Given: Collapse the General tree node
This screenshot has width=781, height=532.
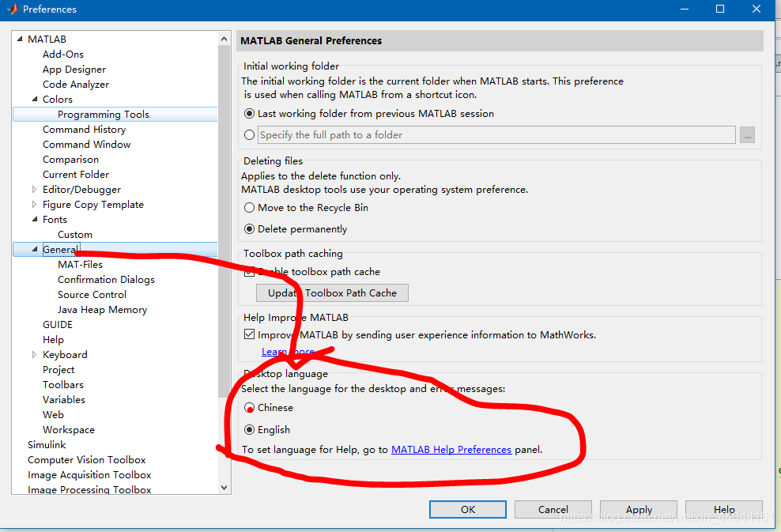Looking at the screenshot, I should coord(35,249).
